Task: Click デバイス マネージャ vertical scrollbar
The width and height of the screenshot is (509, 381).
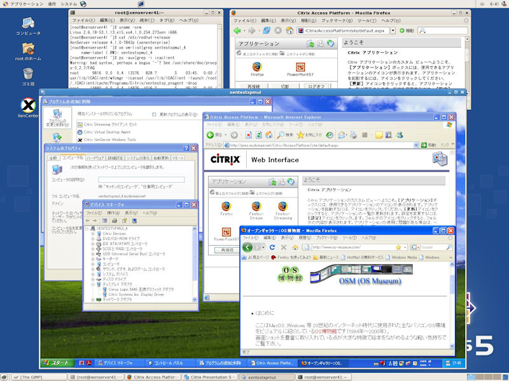Action: 195,264
